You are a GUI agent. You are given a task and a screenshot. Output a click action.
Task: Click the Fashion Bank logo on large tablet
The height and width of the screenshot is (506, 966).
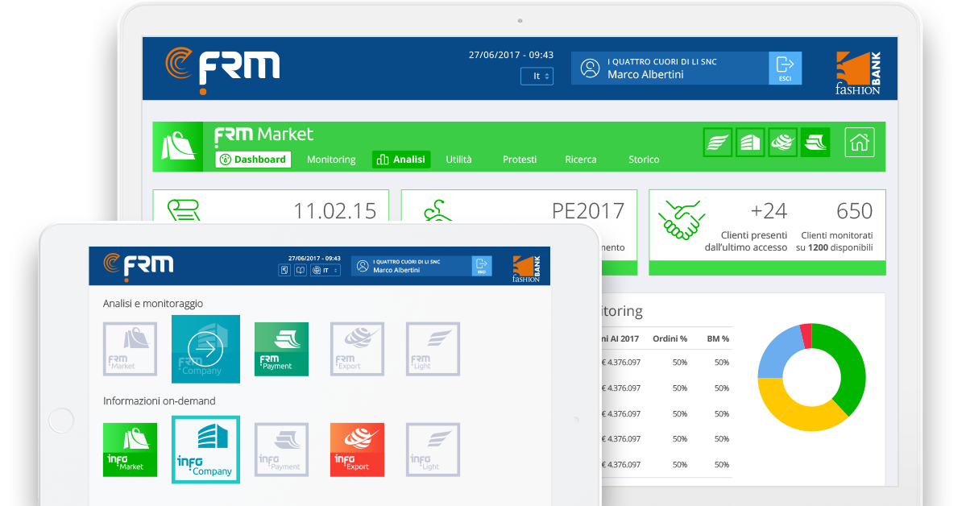pos(858,73)
